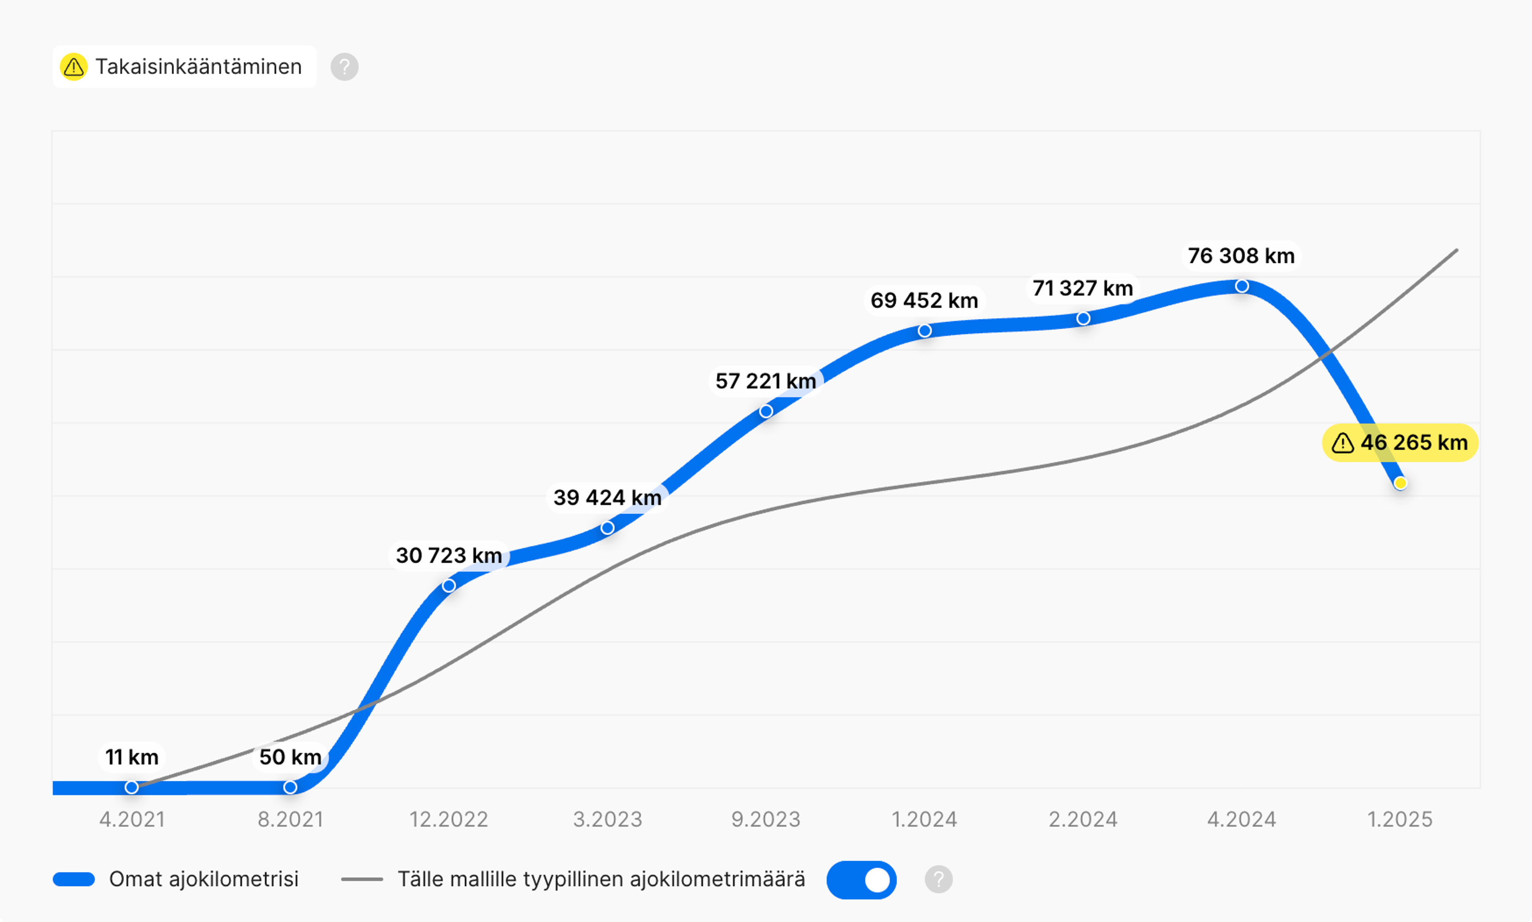Click the warning triangle in 46 265 km label
The width and height of the screenshot is (1532, 922).
click(x=1342, y=443)
